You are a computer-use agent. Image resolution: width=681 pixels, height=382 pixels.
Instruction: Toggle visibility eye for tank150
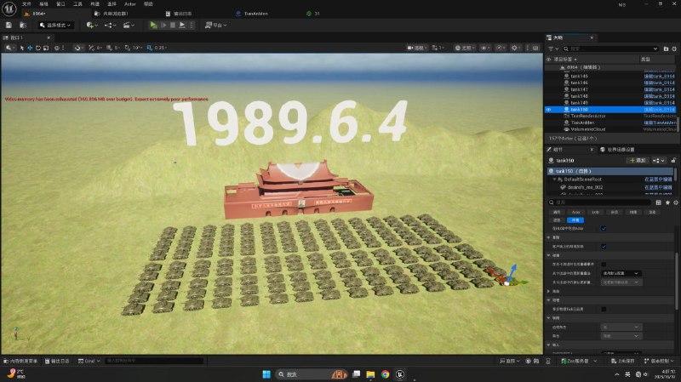click(549, 110)
